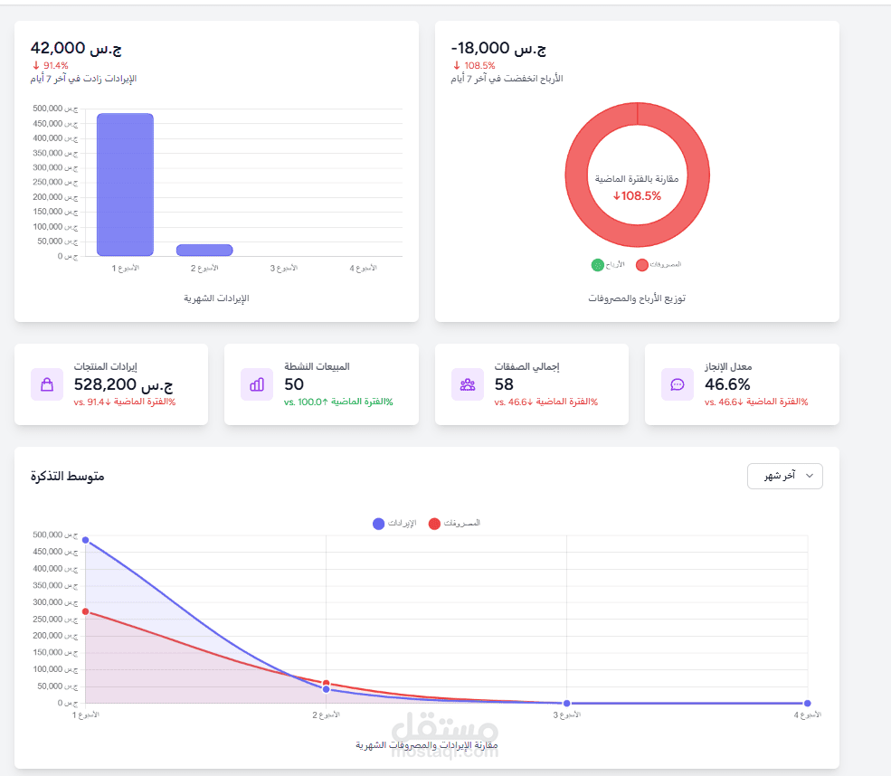891x776 pixels.
Task: Click the 528,200 ج.س product revenue value
Action: pos(123,384)
